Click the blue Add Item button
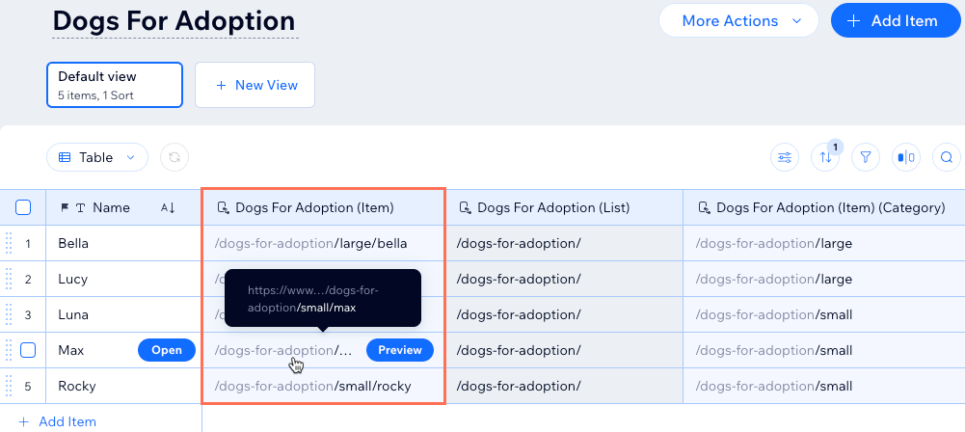This screenshot has width=965, height=432. click(x=892, y=20)
